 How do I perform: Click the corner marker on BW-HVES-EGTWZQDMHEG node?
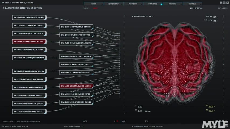[x=45, y=19]
